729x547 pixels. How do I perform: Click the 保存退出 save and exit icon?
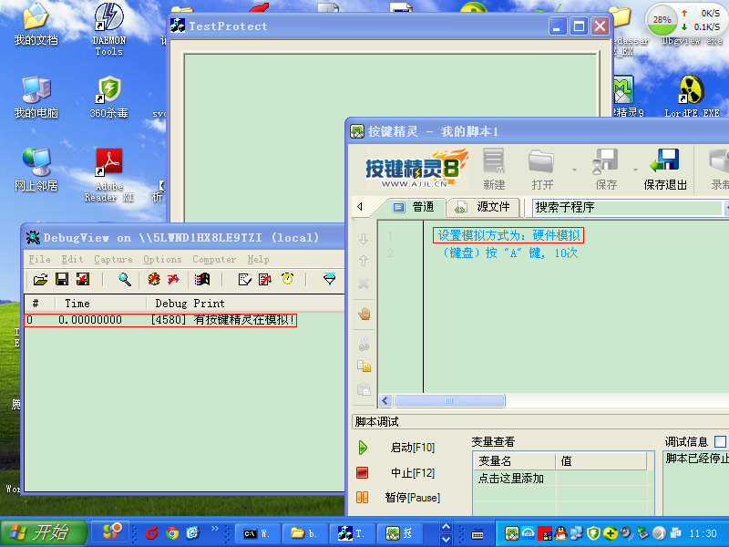(665, 170)
